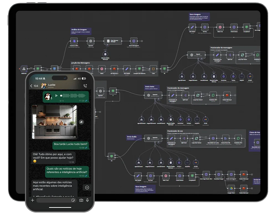Open Lucke contact info from chat header
Screen dimensions: 277x213
pyautogui.click(x=52, y=86)
